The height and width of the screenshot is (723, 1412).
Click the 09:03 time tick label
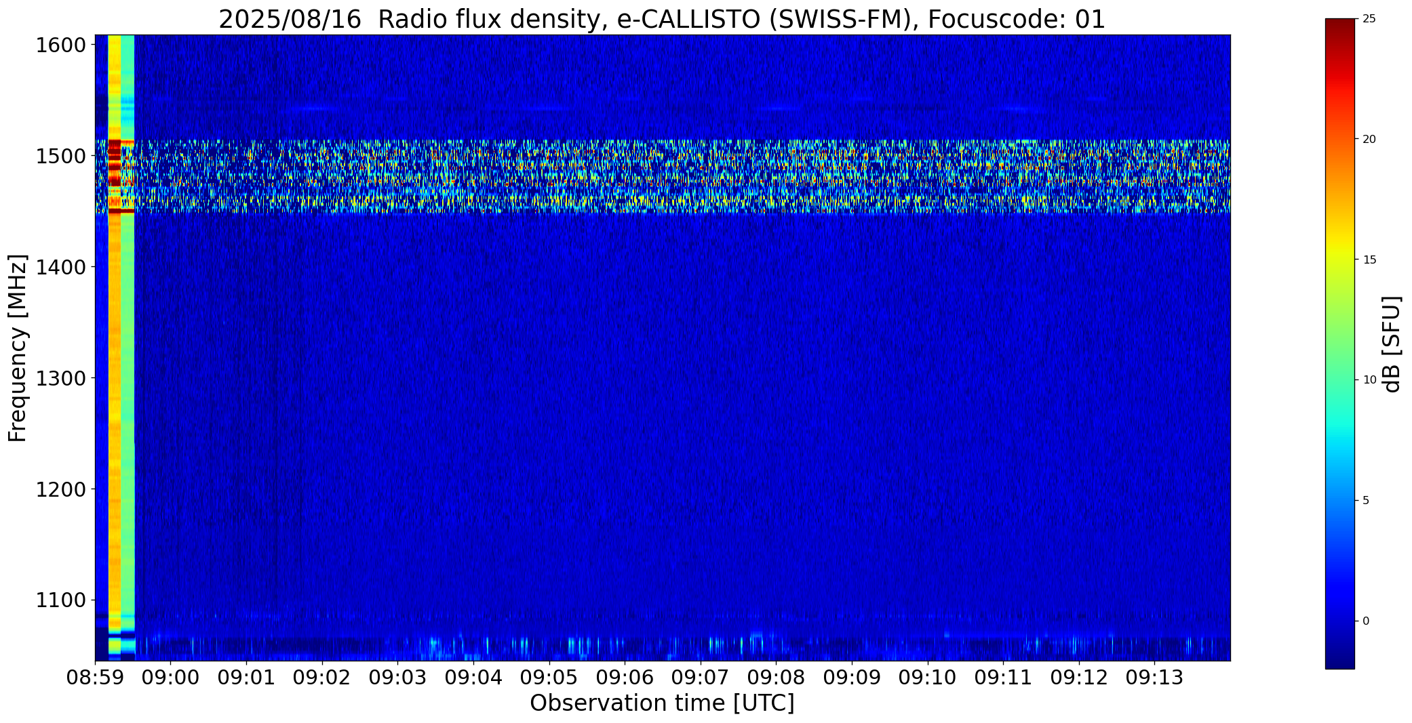coord(397,678)
